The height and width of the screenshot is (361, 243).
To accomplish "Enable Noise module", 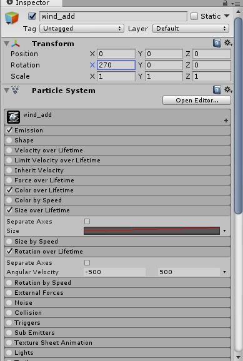I will click(x=9, y=302).
